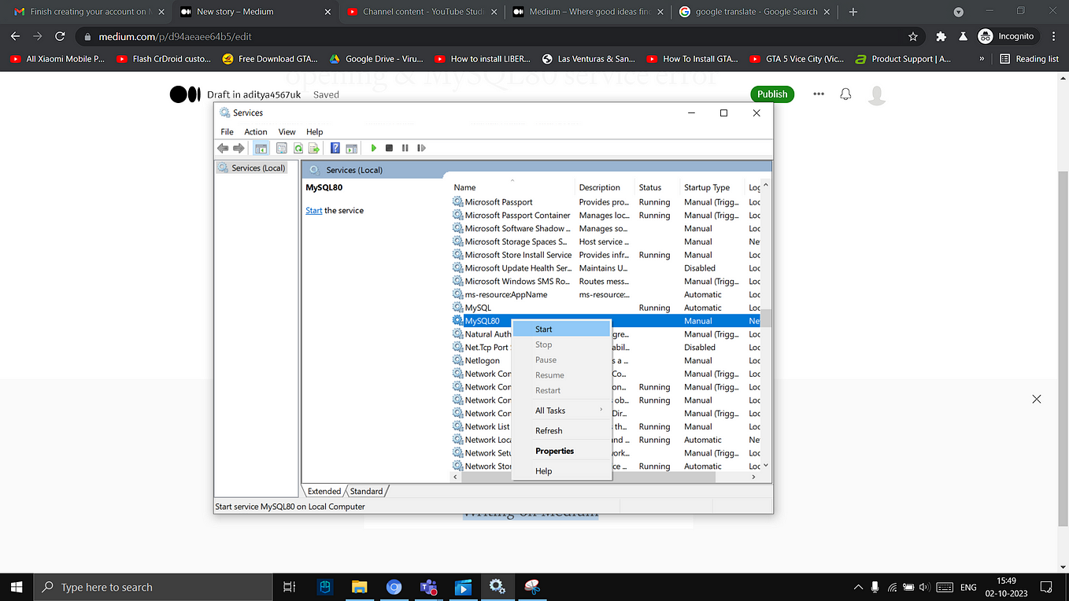1069x601 pixels.
Task: Click the green Refresh toolbar icon
Action: coord(298,148)
